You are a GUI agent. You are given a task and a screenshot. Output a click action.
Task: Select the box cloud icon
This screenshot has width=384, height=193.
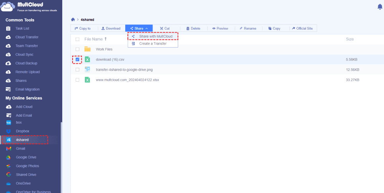8,122
